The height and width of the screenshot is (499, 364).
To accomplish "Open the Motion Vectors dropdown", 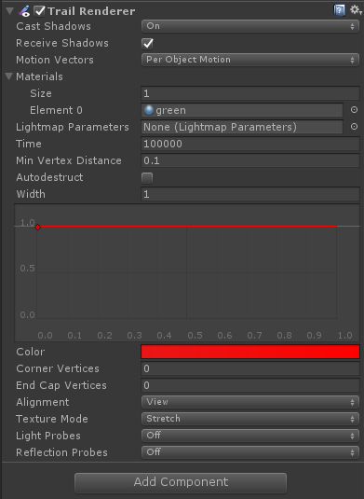I will [x=250, y=60].
